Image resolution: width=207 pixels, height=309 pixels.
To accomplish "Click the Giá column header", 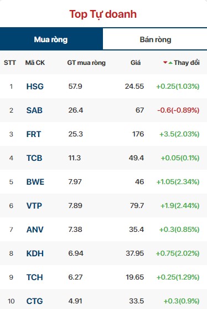I will [x=136, y=63].
